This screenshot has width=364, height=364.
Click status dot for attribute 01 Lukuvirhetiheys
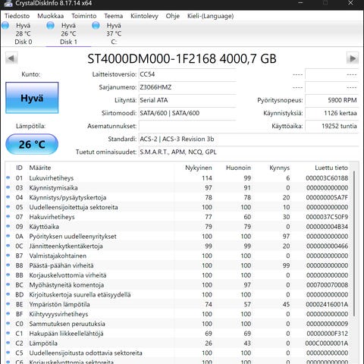pos(8,177)
